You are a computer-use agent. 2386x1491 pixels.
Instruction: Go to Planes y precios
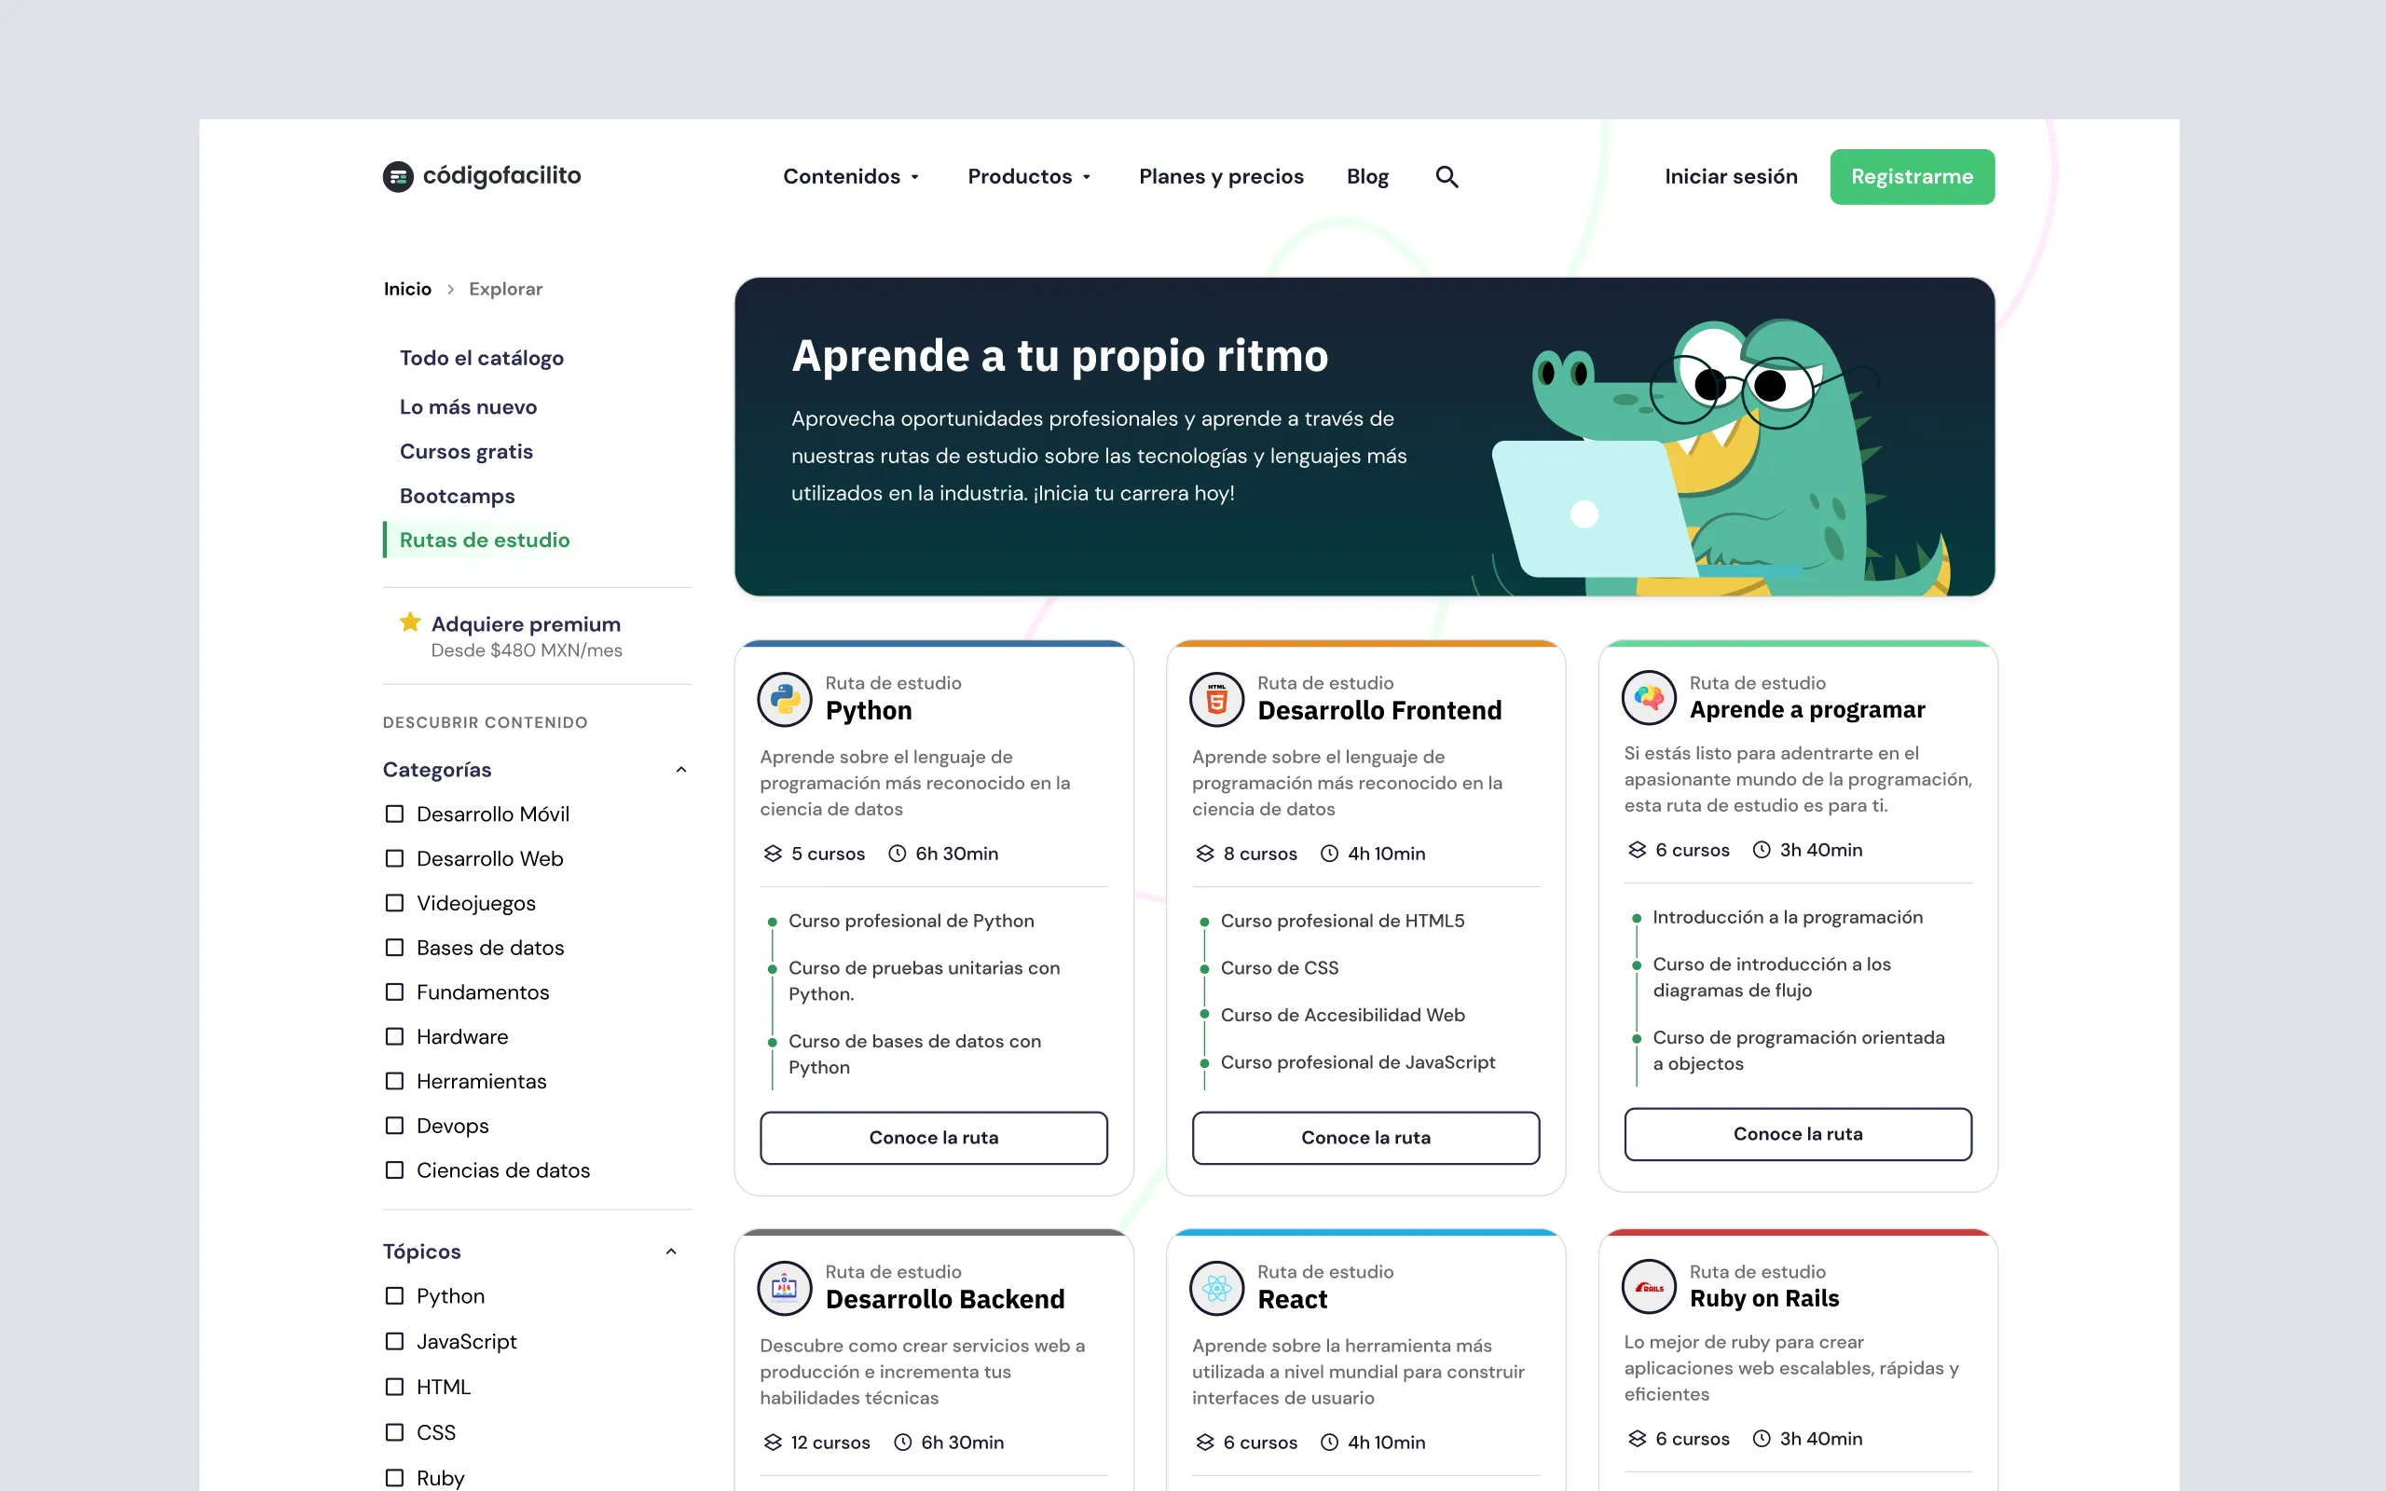(1221, 176)
